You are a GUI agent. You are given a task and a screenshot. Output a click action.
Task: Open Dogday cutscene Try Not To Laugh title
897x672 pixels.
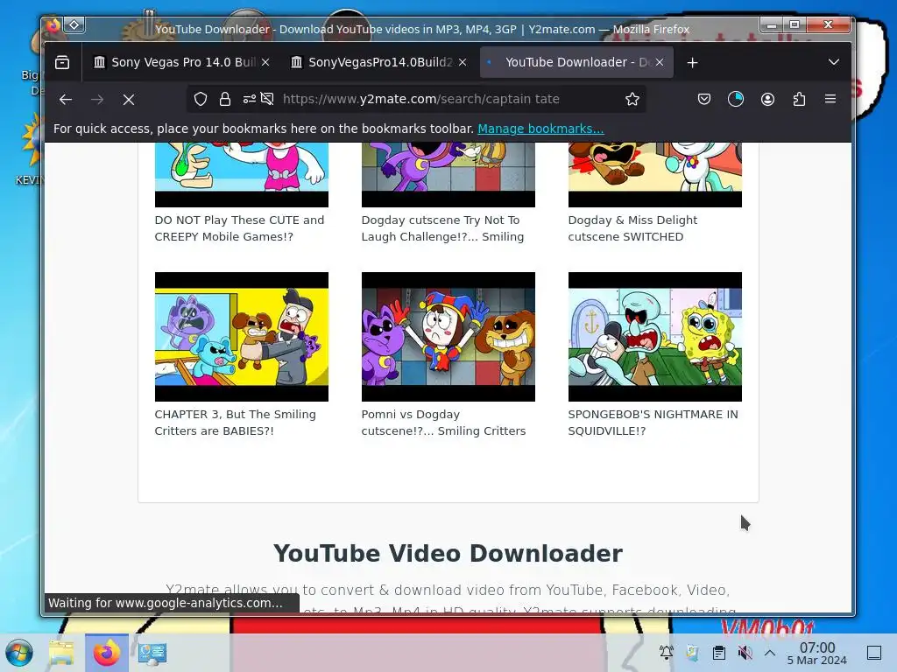pos(442,228)
